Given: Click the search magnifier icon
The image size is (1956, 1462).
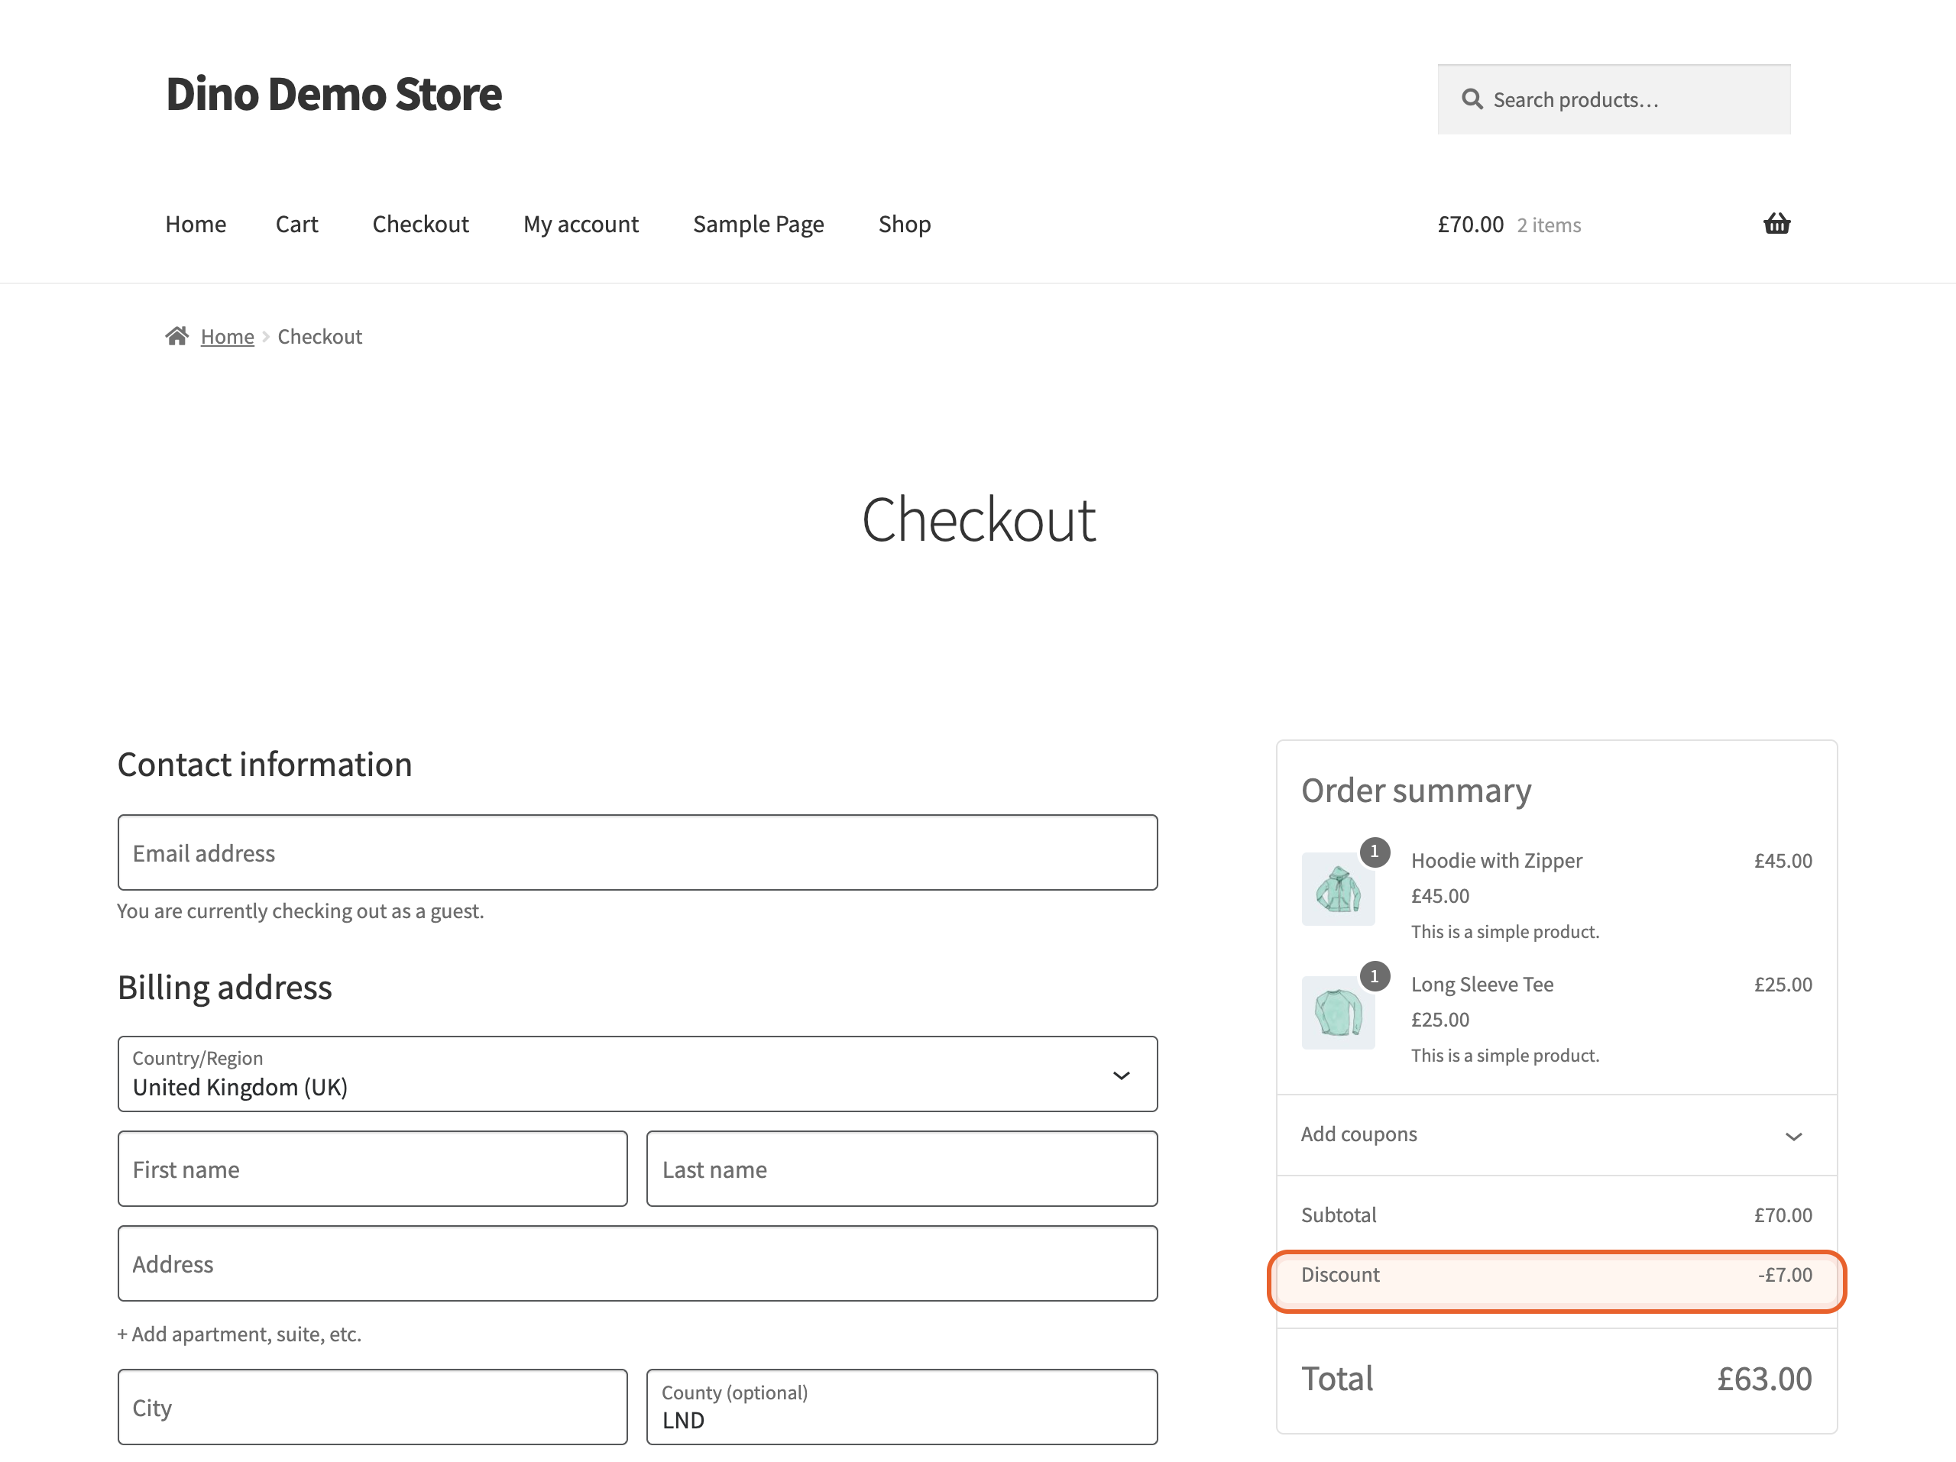Looking at the screenshot, I should (x=1472, y=99).
